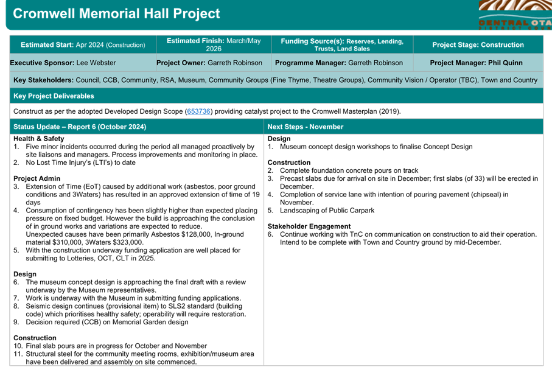Click Project Owner: Garreth Robinson
Image resolution: width=552 pixels, height=381 pixels.
[x=209, y=63]
